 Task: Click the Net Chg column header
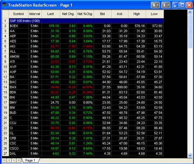pyautogui.click(x=68, y=14)
